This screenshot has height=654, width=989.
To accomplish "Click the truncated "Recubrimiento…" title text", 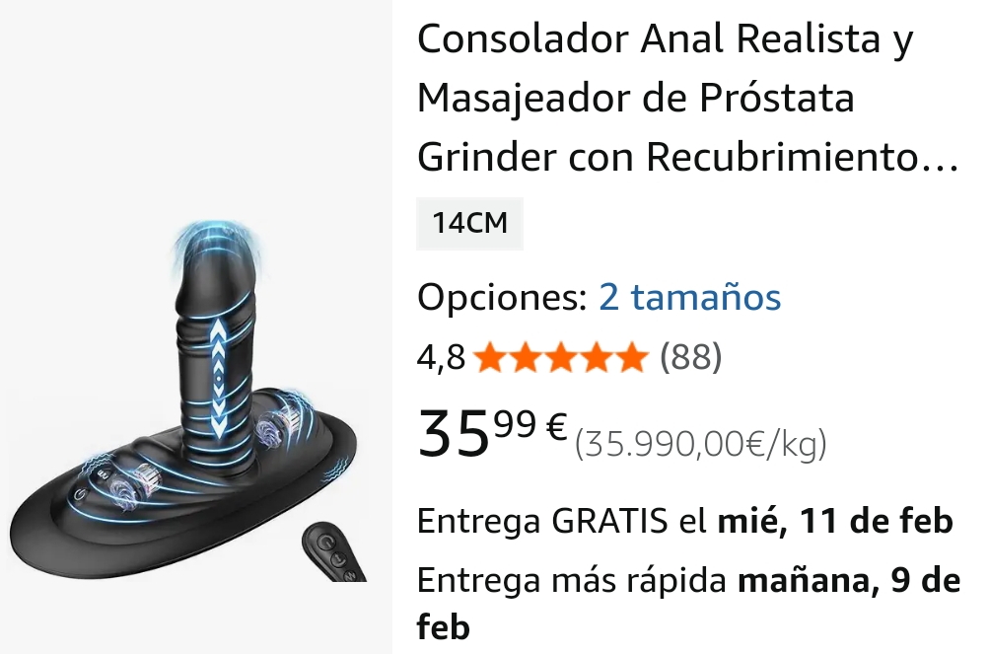I will (803, 157).
